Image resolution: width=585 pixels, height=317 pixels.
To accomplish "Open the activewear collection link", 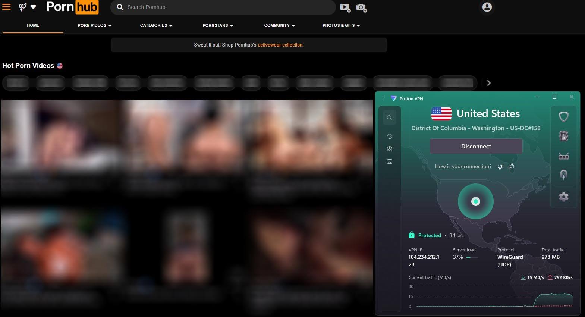I will (x=280, y=45).
